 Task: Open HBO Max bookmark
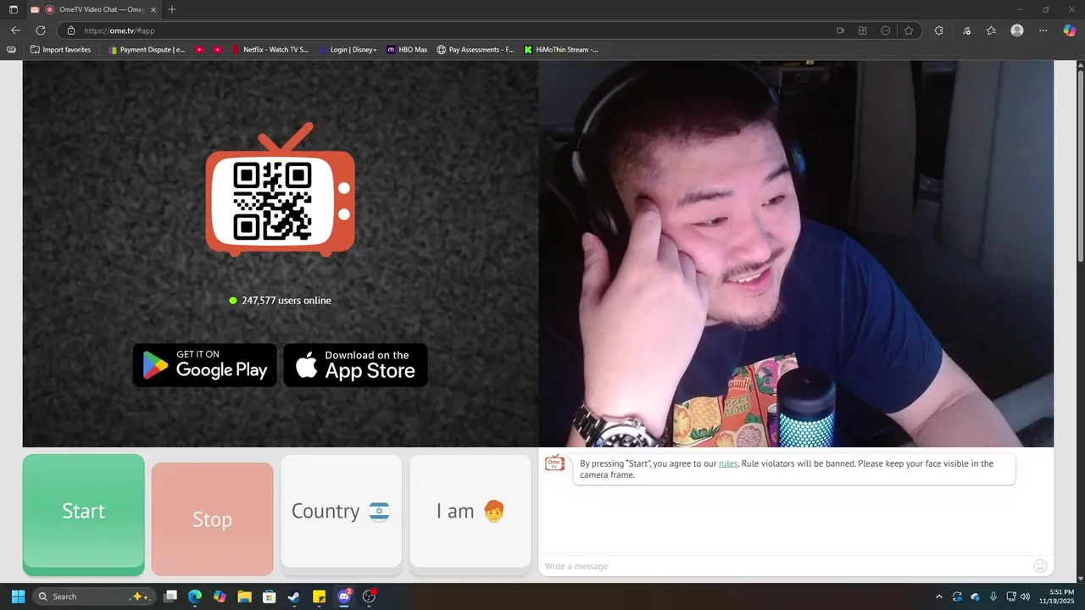pyautogui.click(x=407, y=49)
